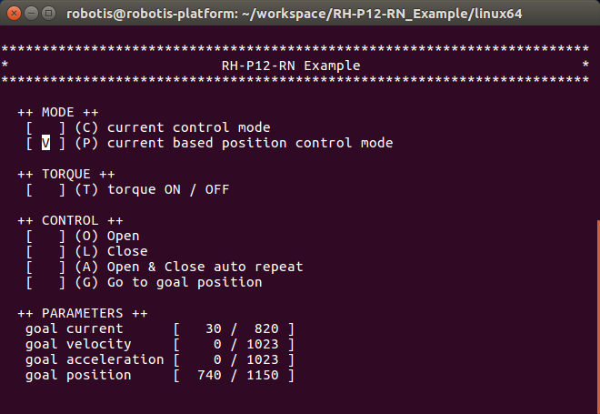The width and height of the screenshot is (600, 414).
Task: Click the maximize window button
Action: pos(47,14)
